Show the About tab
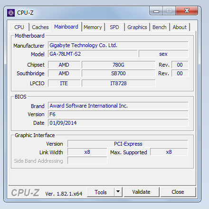The height and width of the screenshot is (209, 209). [x=180, y=27]
